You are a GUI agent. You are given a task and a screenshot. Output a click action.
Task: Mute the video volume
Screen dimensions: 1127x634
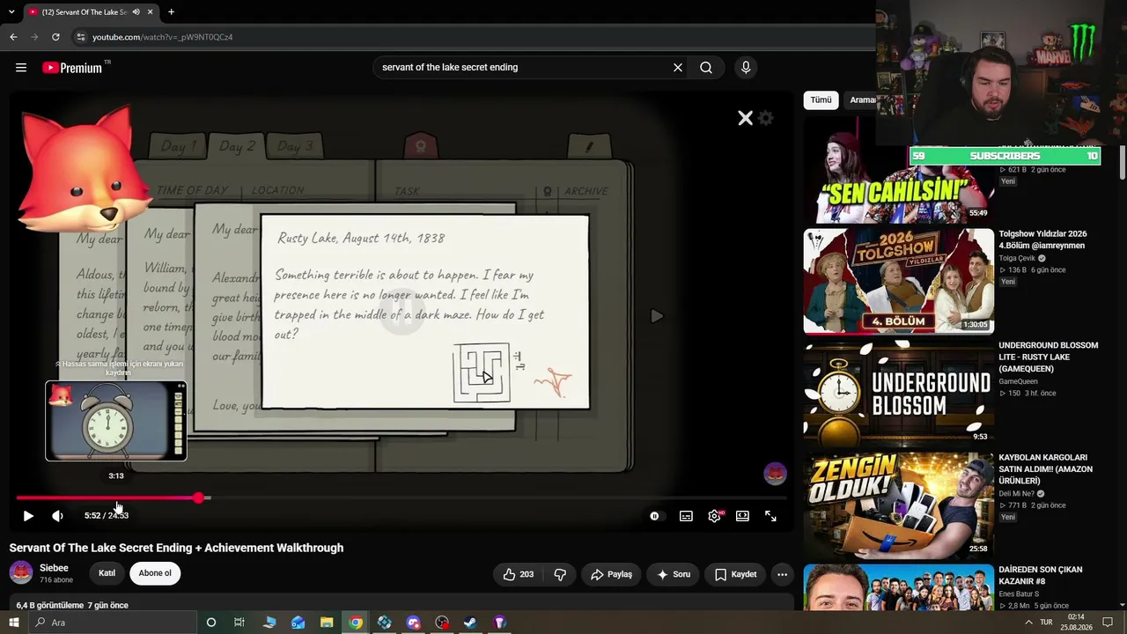pyautogui.click(x=57, y=516)
